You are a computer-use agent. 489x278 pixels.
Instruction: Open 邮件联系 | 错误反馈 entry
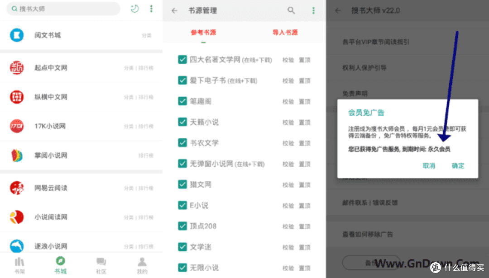(x=370, y=203)
